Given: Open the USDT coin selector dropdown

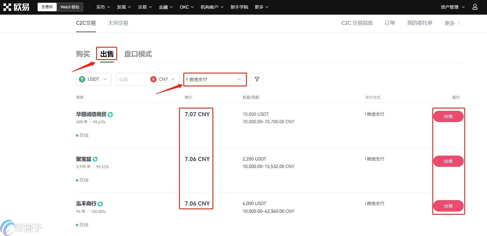Looking at the screenshot, I should [x=94, y=79].
